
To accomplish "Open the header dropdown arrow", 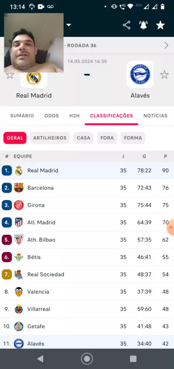I will click(x=69, y=25).
